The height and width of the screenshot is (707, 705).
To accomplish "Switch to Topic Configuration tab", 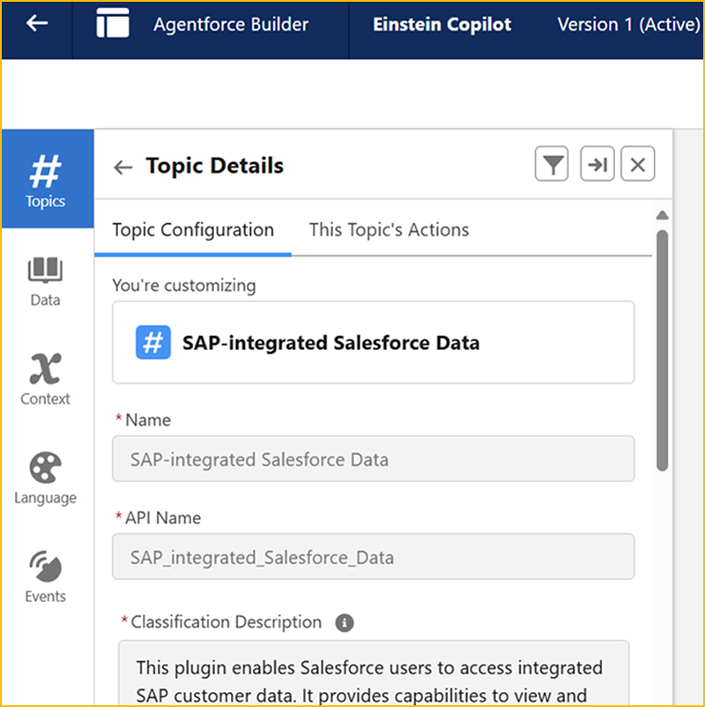I will click(193, 230).
